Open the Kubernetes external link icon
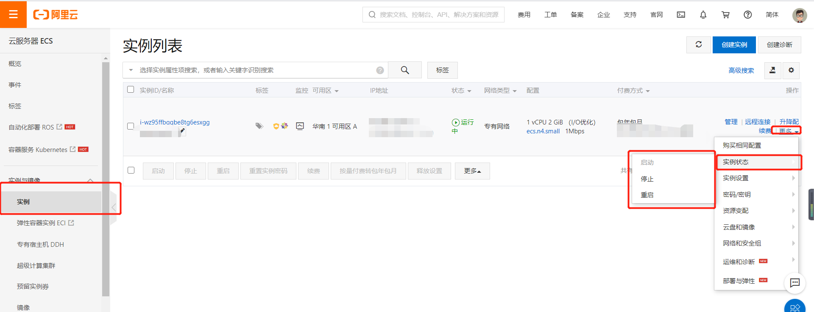The image size is (814, 312). coord(72,149)
